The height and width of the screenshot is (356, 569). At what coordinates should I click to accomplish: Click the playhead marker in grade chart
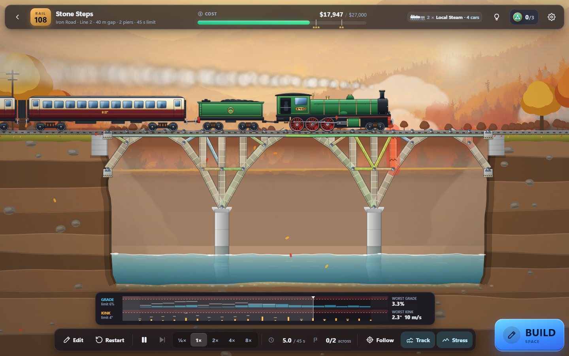click(313, 297)
